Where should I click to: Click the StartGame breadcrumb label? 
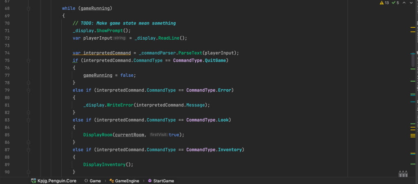click(x=163, y=181)
